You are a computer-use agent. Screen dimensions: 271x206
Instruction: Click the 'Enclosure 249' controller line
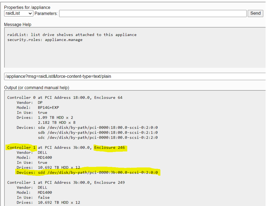(66, 182)
